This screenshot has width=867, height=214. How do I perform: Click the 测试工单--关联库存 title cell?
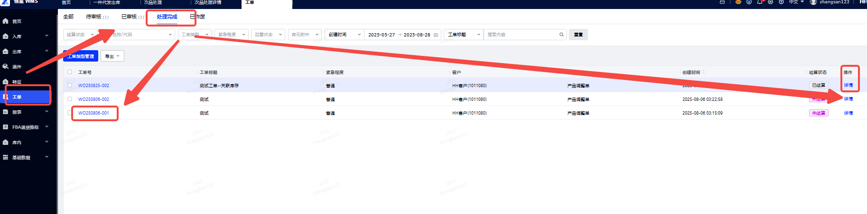(x=219, y=86)
